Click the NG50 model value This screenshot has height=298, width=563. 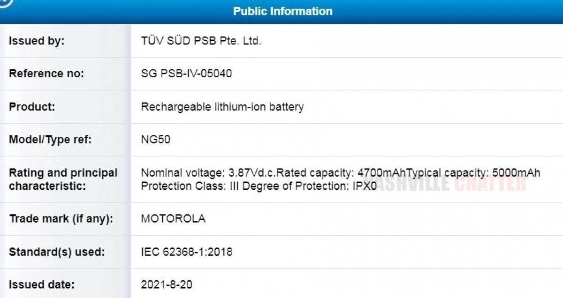point(155,140)
